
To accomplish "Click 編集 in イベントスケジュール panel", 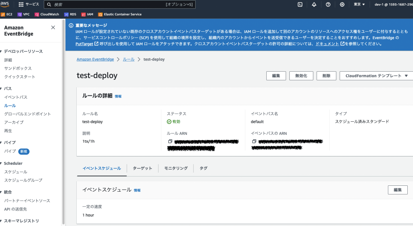I will (398, 190).
